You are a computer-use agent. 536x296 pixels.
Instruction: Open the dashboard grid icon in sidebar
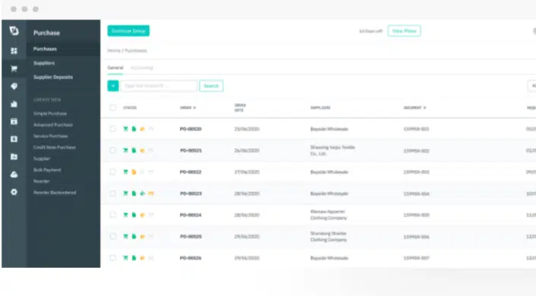click(14, 51)
